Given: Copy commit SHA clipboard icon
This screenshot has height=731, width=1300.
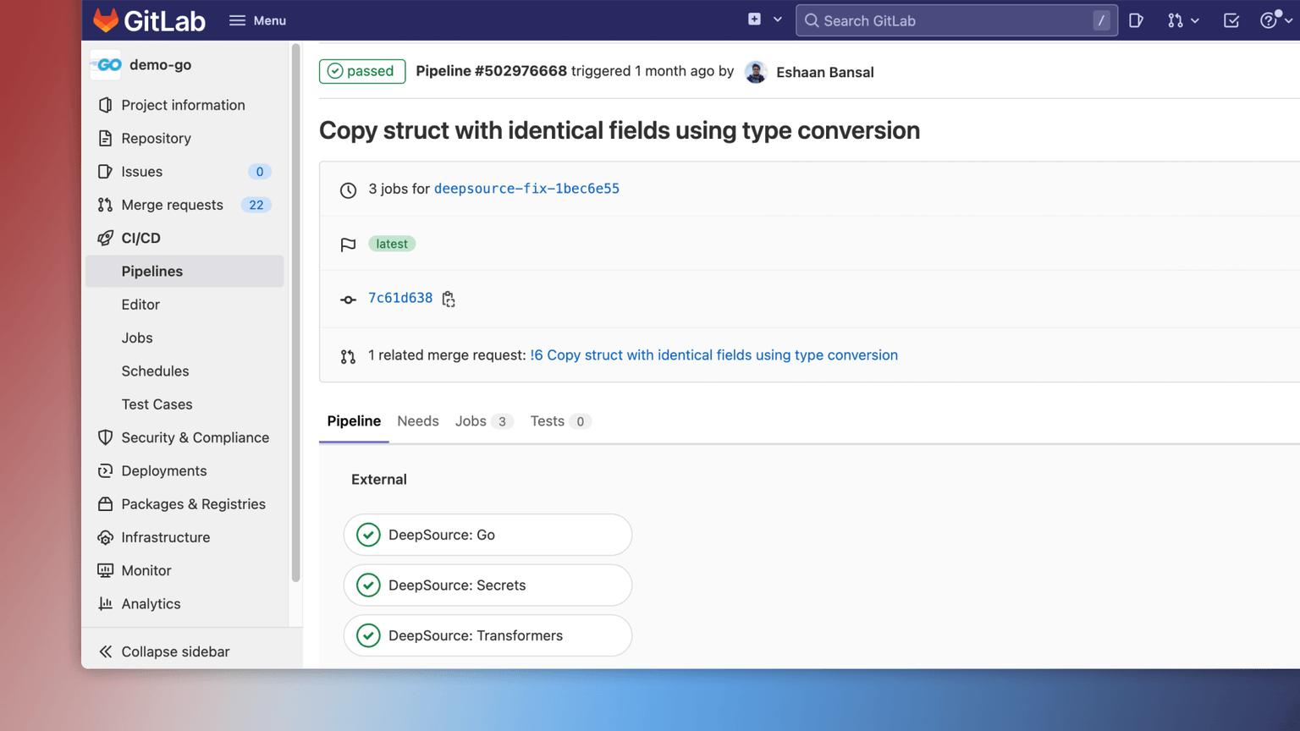Looking at the screenshot, I should 449,299.
